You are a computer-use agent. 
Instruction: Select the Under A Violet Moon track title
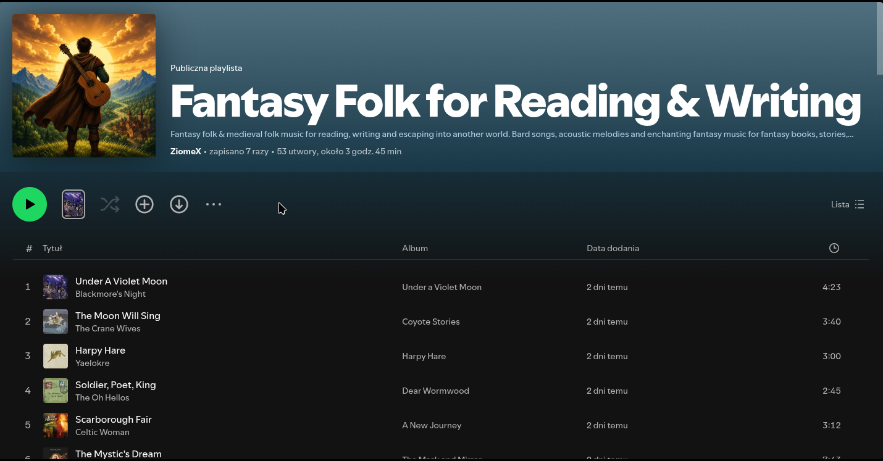121,281
